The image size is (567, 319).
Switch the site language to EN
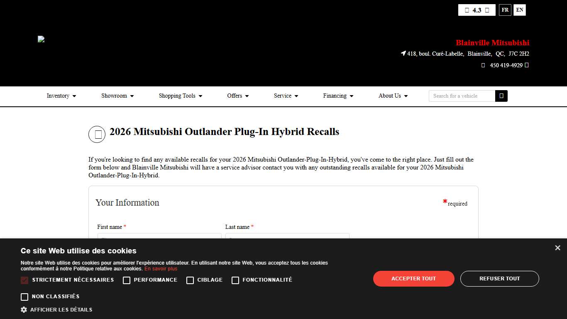520,10
